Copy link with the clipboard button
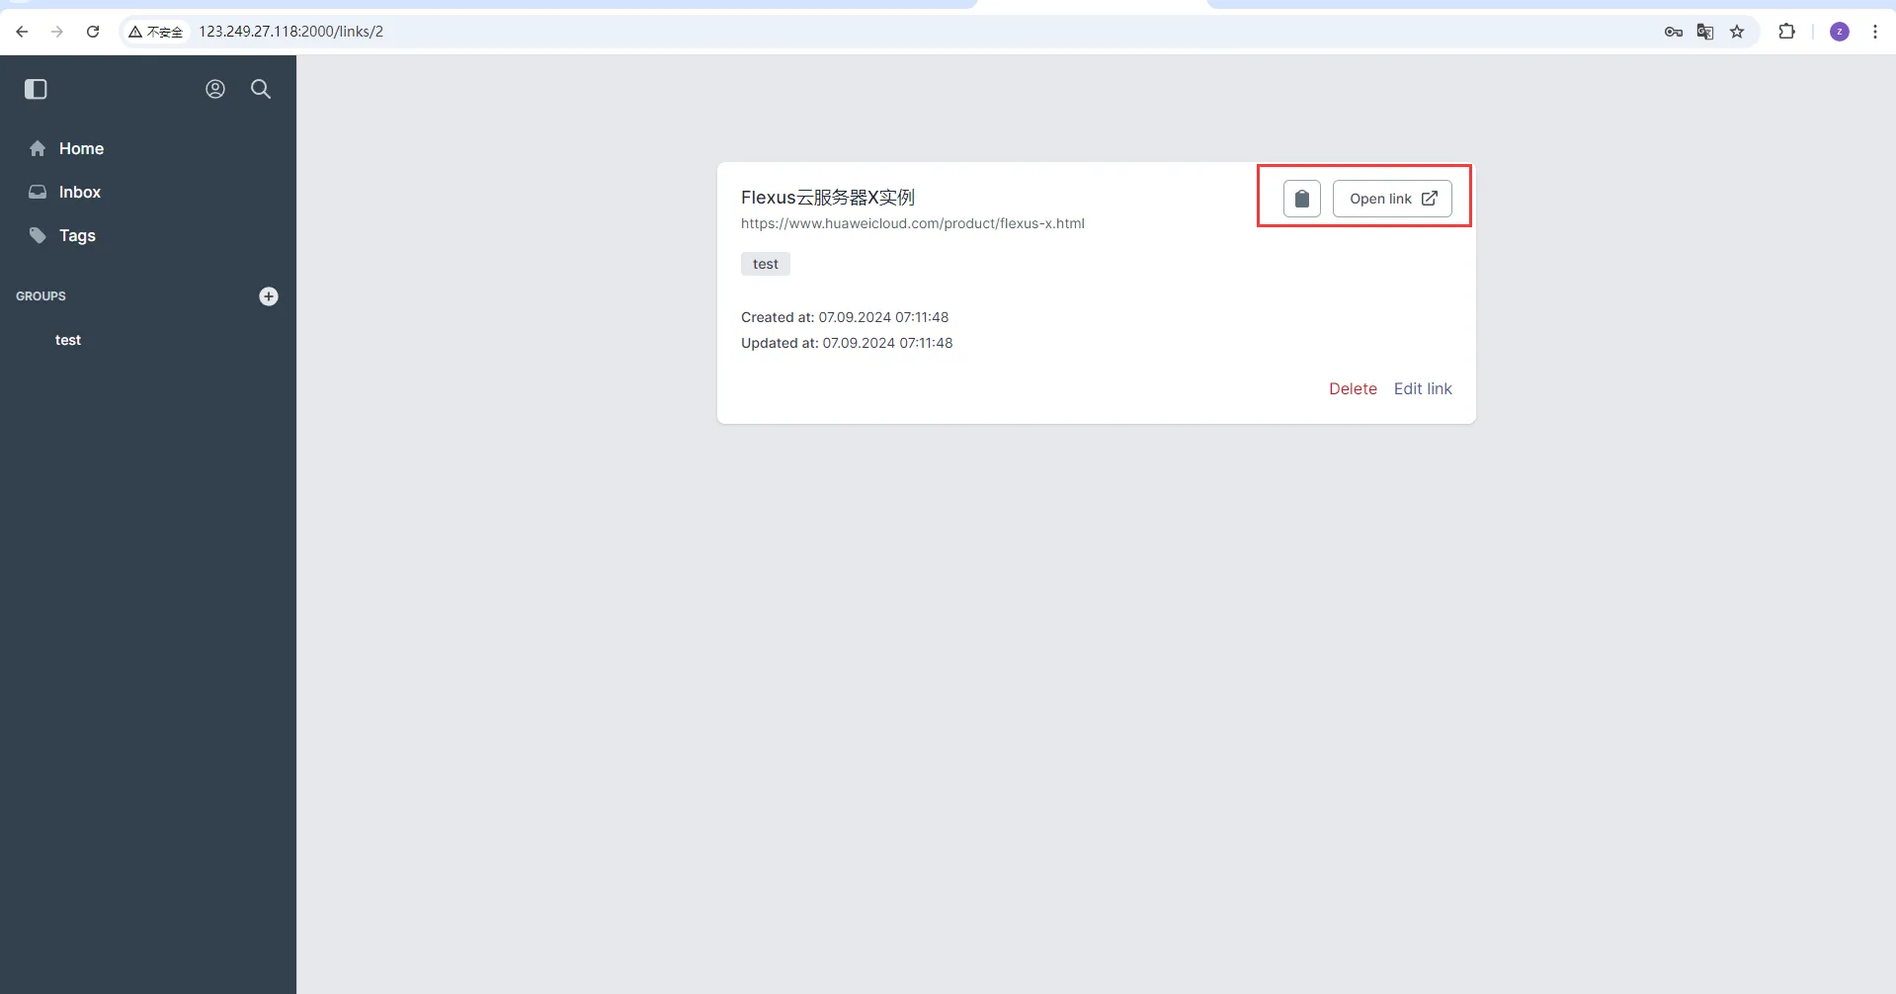Screen dimensions: 1896x994 (x=1302, y=199)
